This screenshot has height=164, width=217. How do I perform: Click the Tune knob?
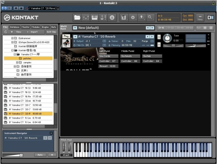(x=167, y=38)
